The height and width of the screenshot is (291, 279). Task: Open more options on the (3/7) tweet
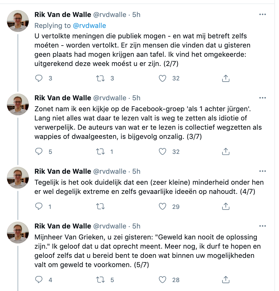[x=263, y=98]
